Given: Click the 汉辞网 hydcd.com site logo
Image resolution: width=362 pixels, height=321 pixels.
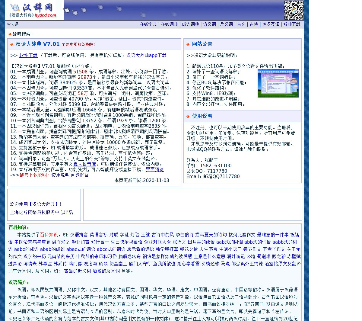Looking at the screenshot, I should tap(34, 10).
